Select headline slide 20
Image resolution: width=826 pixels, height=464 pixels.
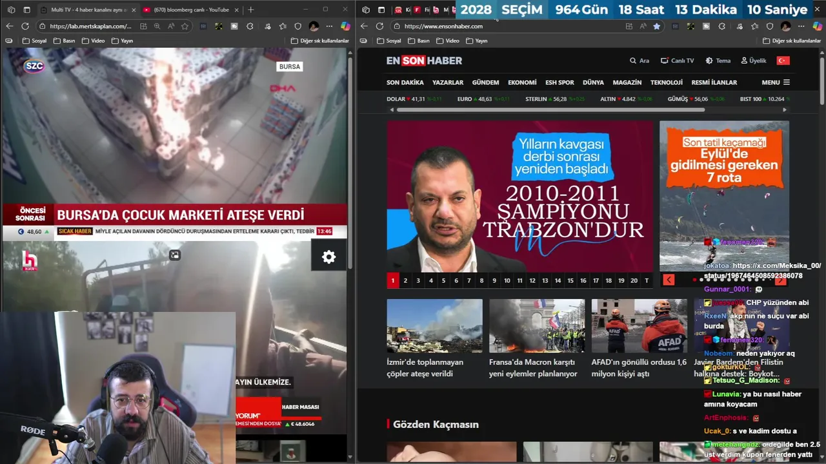(x=634, y=280)
